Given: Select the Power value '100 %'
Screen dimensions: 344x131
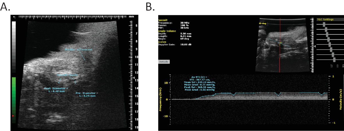Looking at the screenshot, I should pos(184,25).
